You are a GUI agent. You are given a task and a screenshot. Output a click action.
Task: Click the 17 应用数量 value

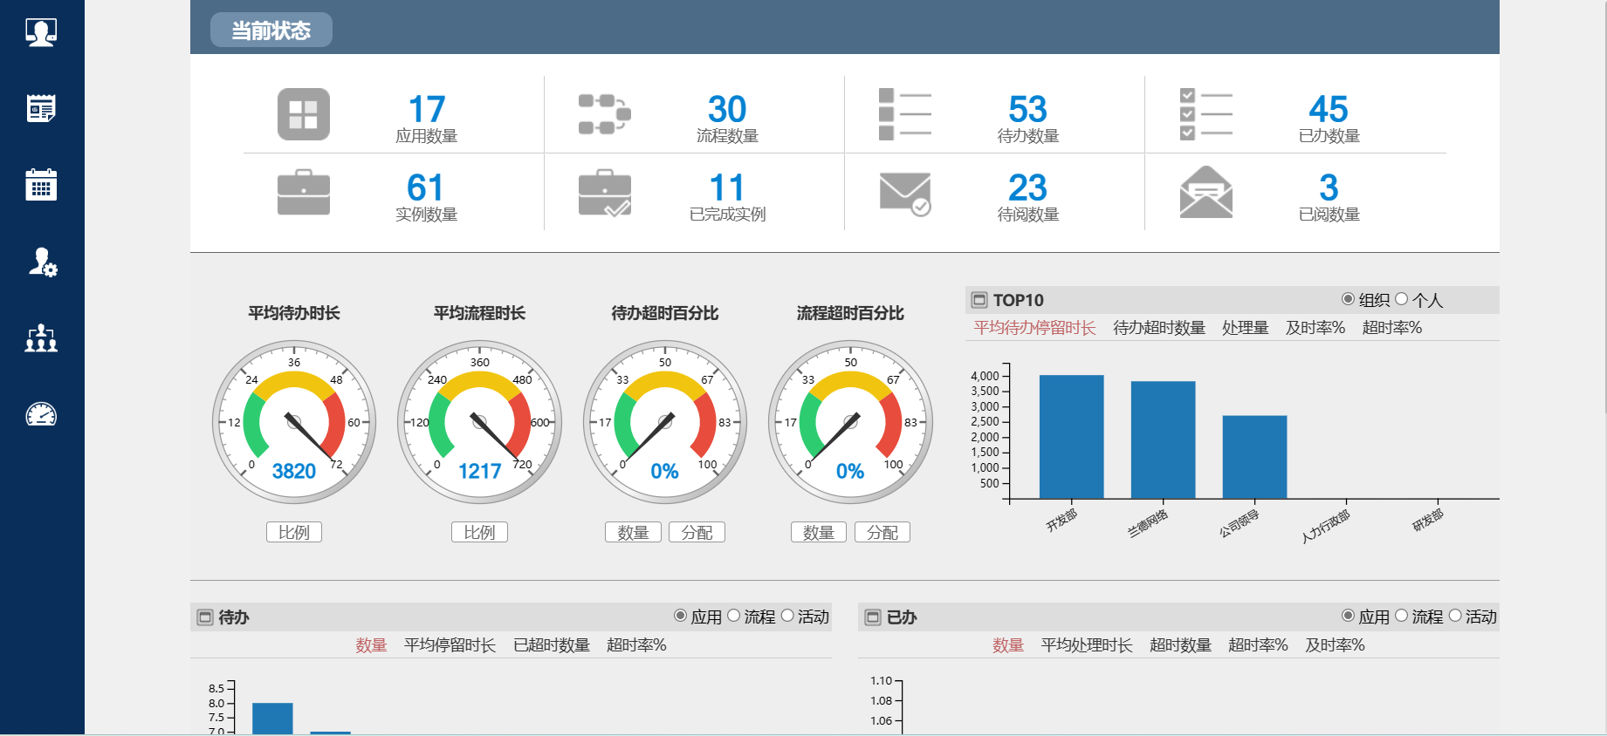pos(427,110)
